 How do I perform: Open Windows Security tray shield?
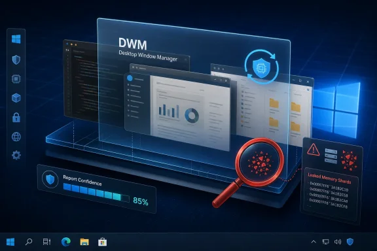point(350,242)
